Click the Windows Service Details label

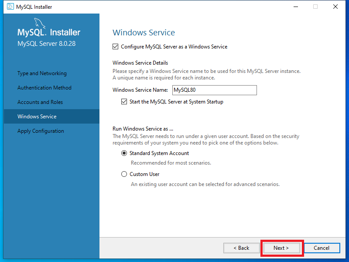click(140, 63)
